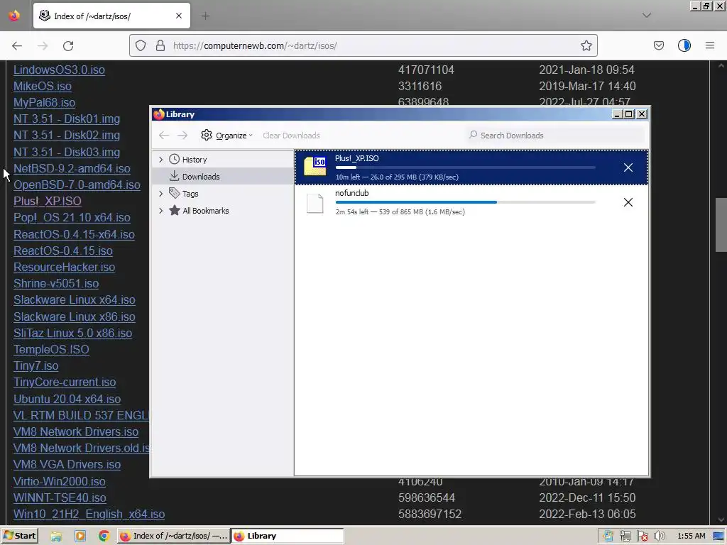Click the tracking protection shield icon
The height and width of the screenshot is (545, 727).
141,45
